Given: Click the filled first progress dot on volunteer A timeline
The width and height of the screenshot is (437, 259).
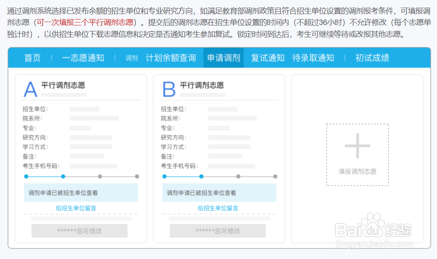Looking at the screenshot, I should click(x=26, y=176).
